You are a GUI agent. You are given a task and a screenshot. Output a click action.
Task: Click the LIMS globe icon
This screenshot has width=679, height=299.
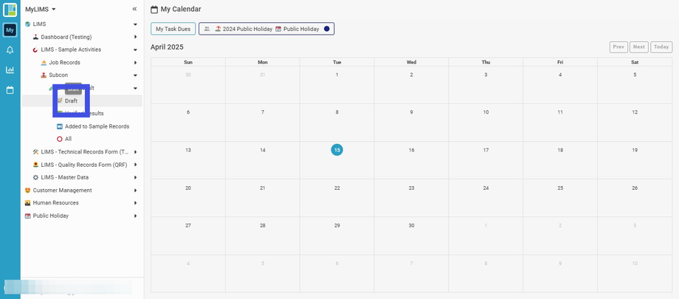(x=28, y=24)
